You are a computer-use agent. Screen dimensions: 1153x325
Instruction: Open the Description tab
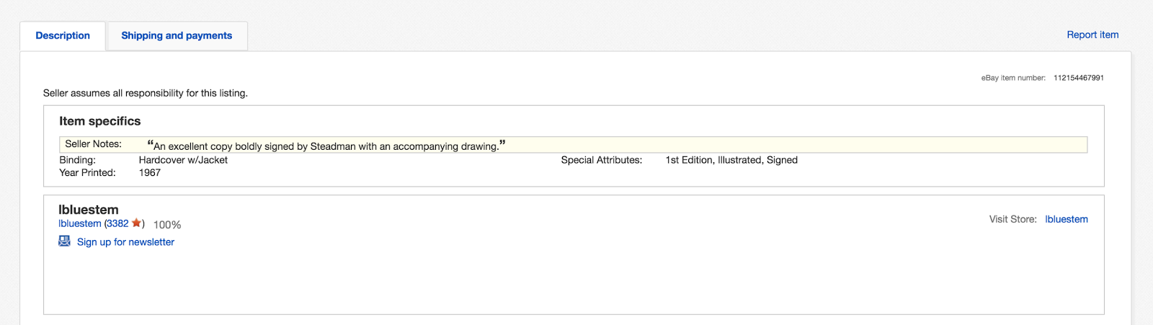[63, 35]
